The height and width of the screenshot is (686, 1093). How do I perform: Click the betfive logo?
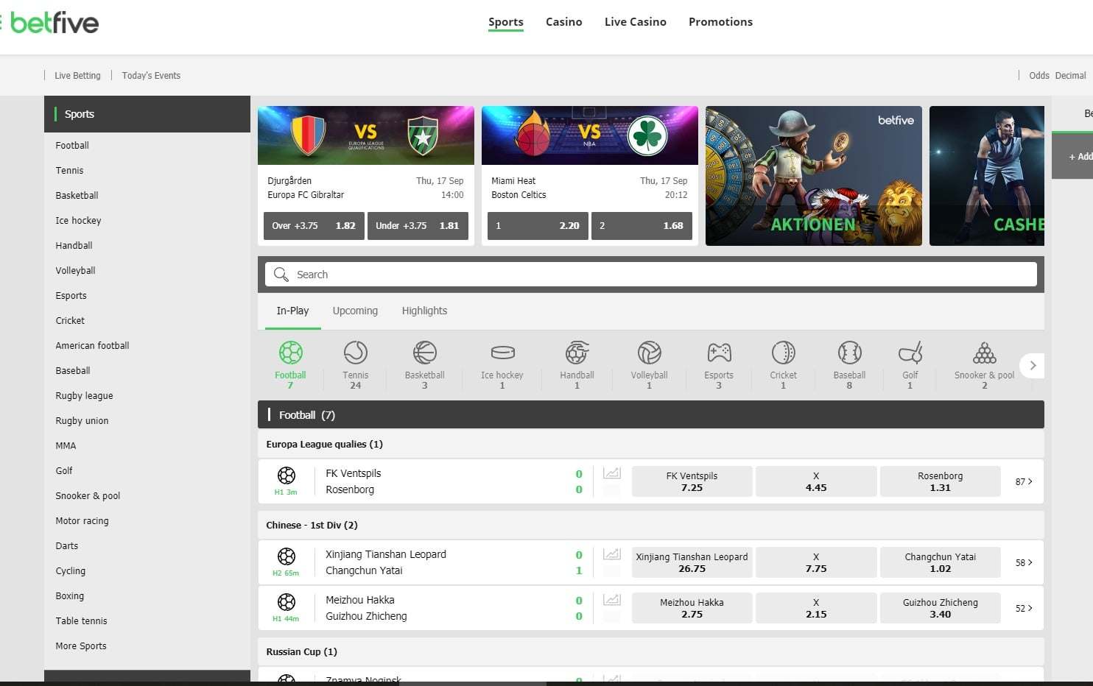coord(54,23)
